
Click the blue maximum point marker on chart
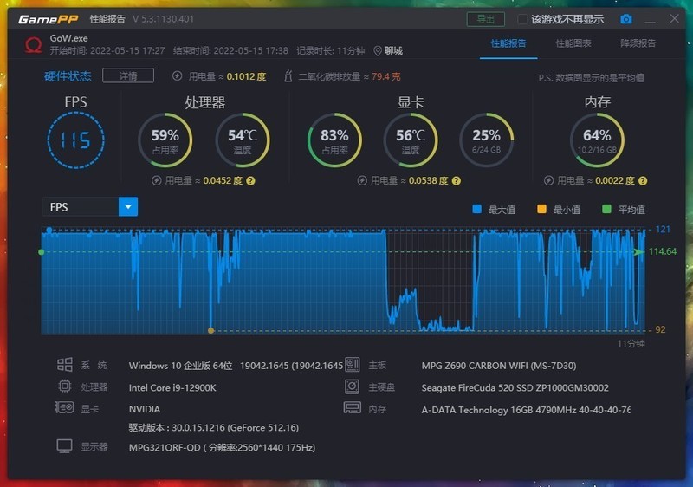point(49,230)
